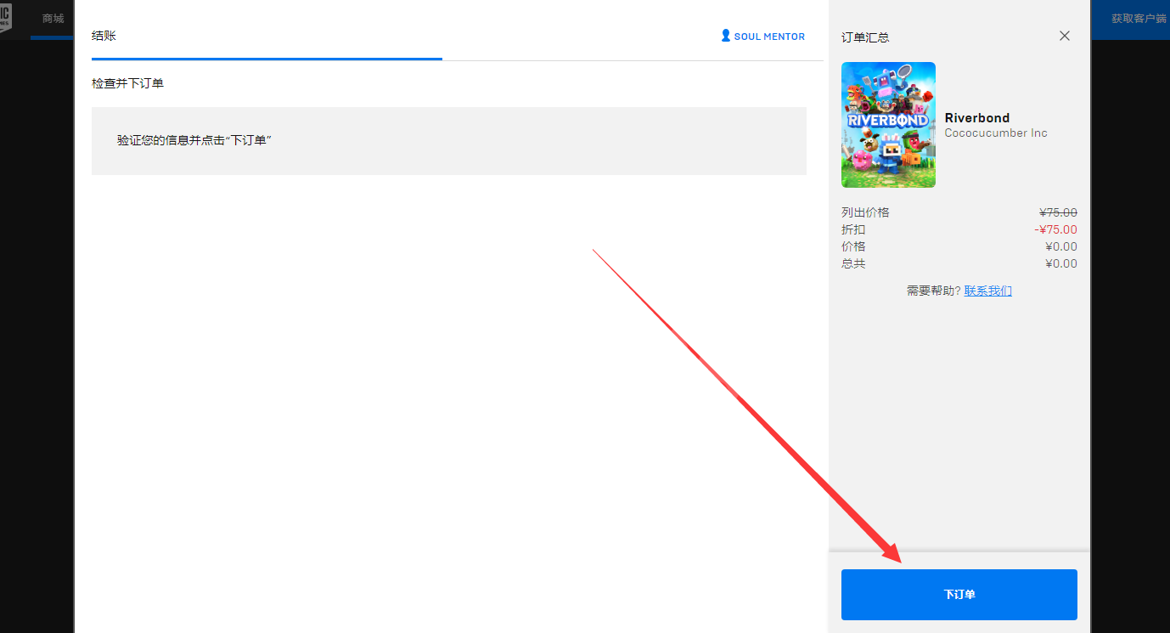Click the Riverbond game title text
Screen dimensions: 1170x633
pyautogui.click(x=977, y=118)
